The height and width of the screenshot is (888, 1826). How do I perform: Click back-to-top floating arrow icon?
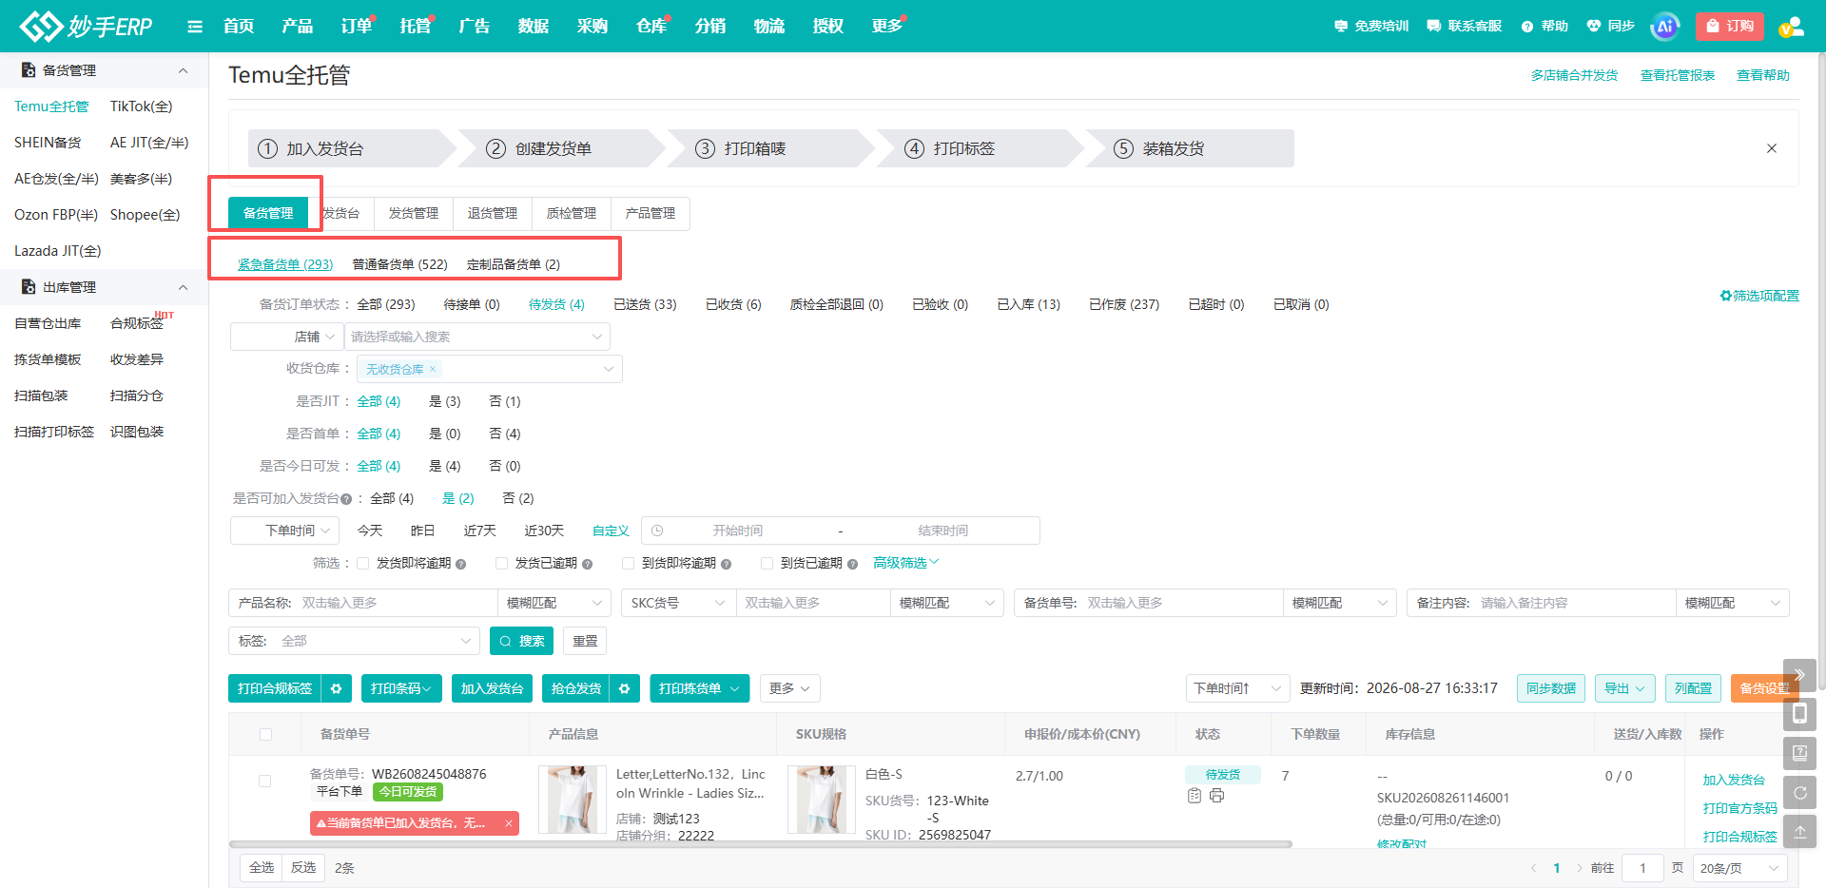click(1799, 831)
